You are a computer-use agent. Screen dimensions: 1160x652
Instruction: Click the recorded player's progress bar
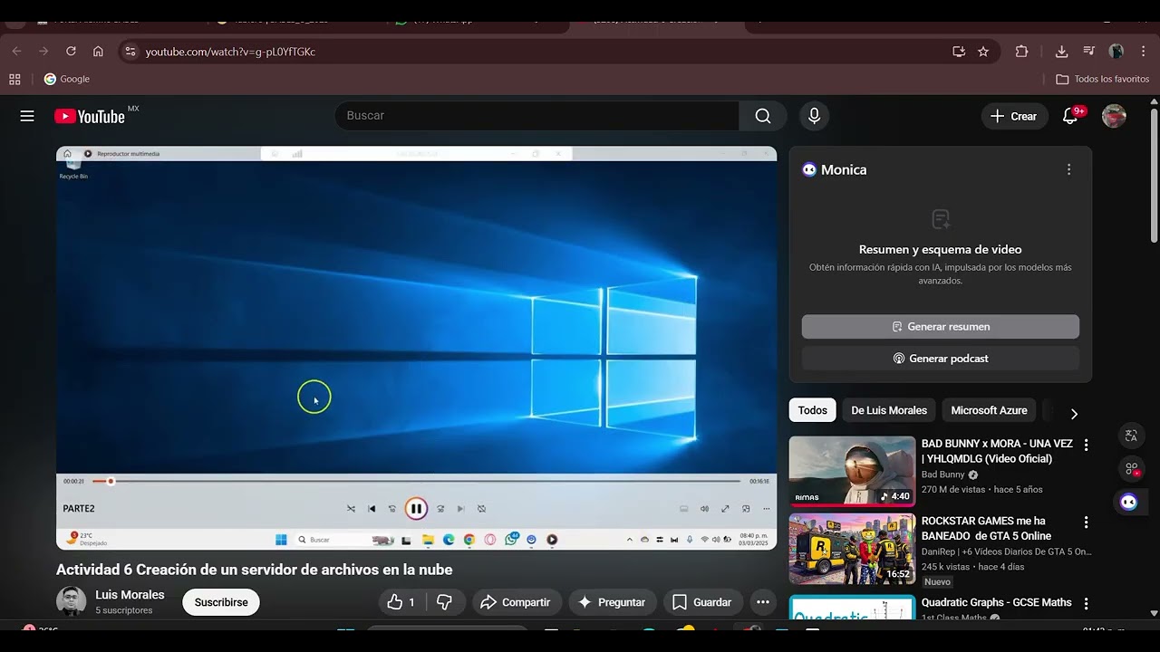(416, 481)
